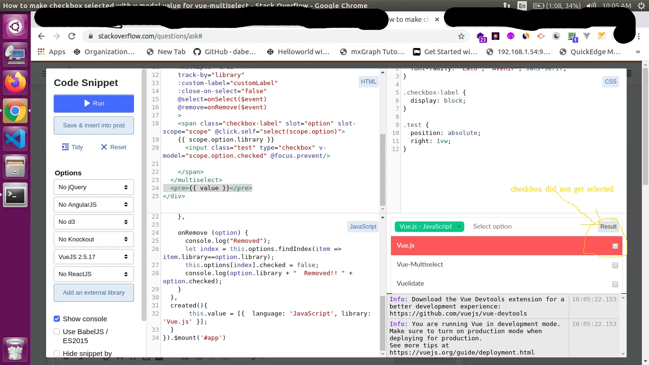
Task: Open the No d3 dropdown
Action: click(x=94, y=222)
